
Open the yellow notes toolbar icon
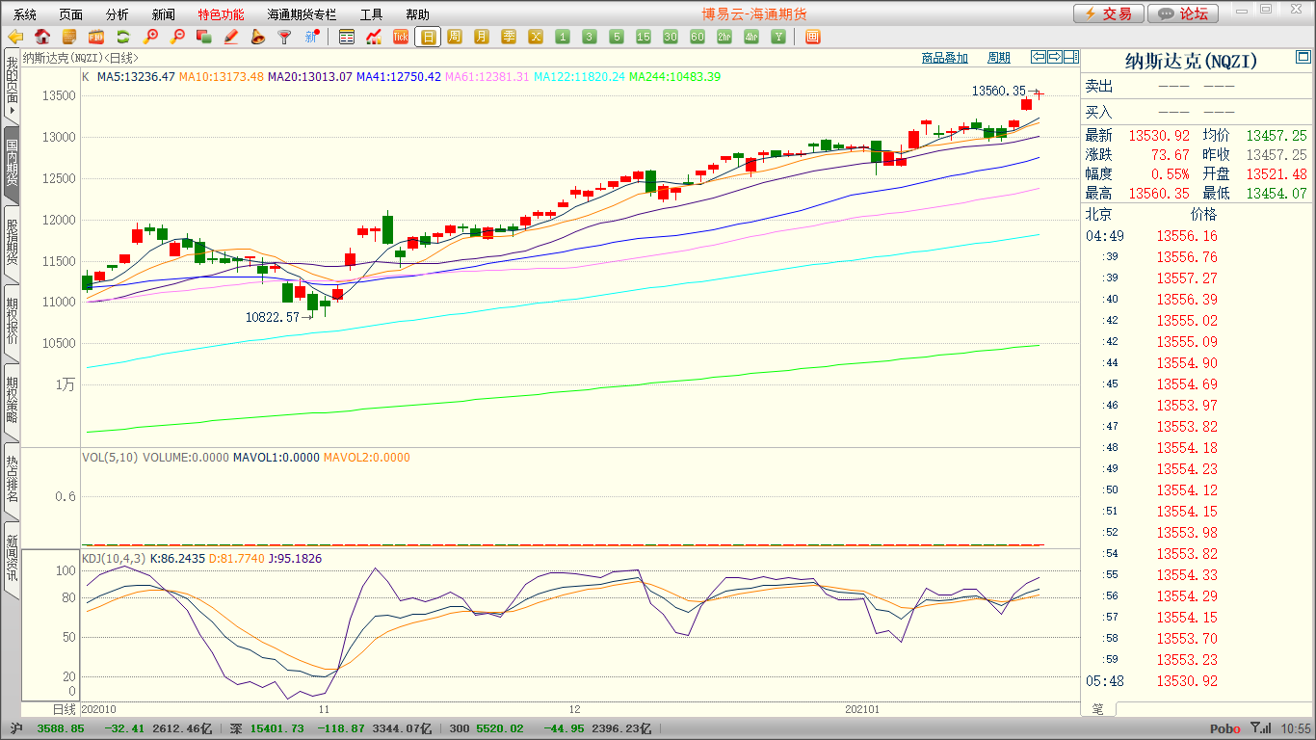coord(69,37)
